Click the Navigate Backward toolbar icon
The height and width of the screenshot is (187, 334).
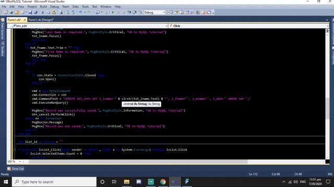(98, 12)
